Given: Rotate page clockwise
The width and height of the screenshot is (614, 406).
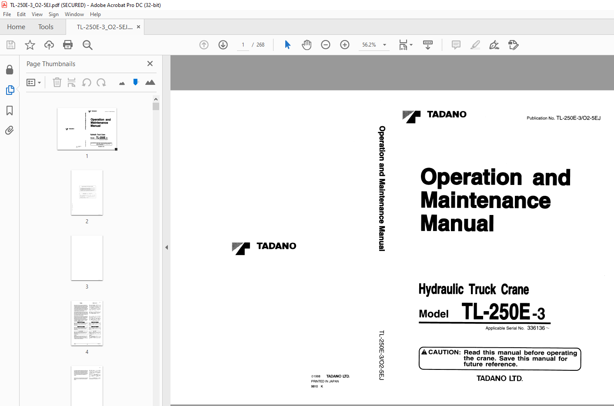Looking at the screenshot, I should 101,82.
